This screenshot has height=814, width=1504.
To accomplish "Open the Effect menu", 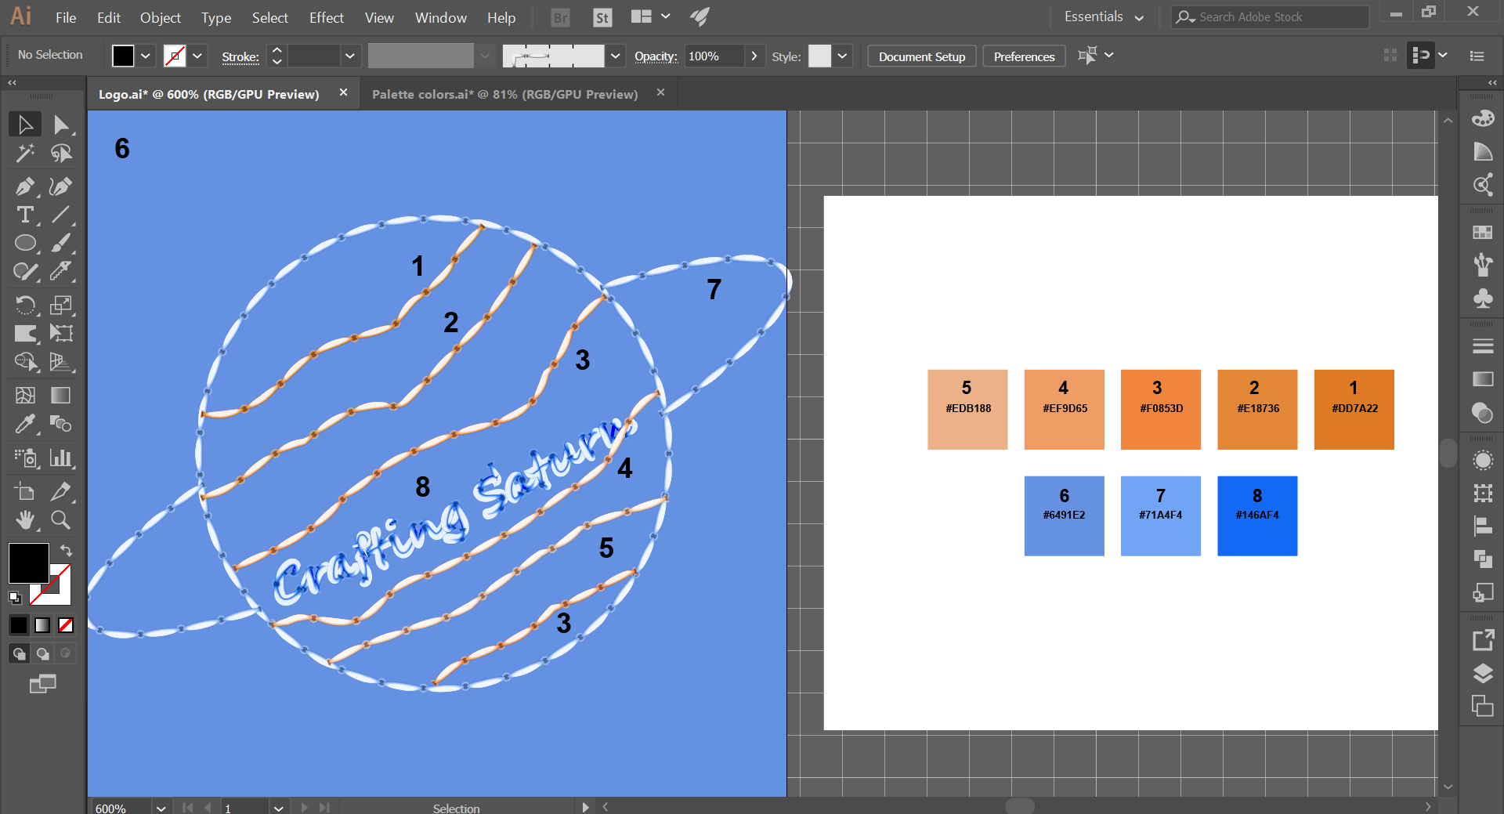I will pos(327,17).
